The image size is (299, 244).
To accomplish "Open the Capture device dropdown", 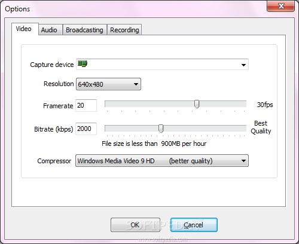I will [x=162, y=64].
